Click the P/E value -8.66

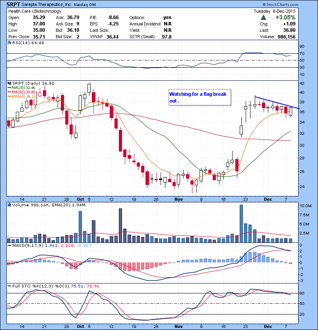pos(113,17)
